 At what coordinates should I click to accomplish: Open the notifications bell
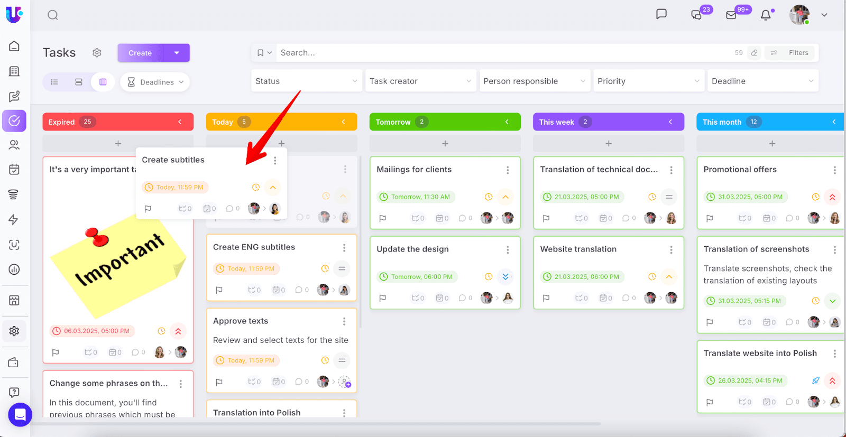click(x=766, y=15)
